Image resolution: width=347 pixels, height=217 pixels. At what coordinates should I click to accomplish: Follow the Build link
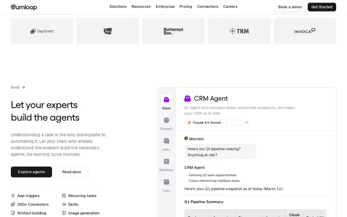(x=18, y=87)
